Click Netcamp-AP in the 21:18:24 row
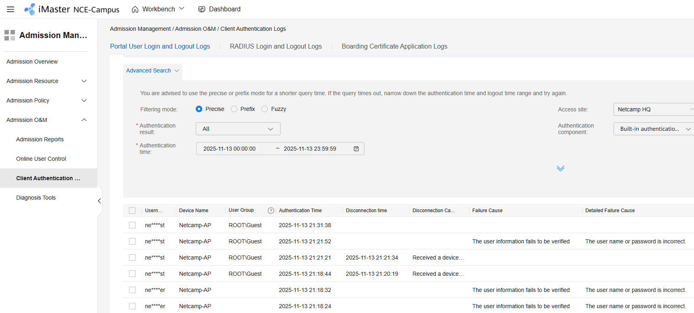 point(195,306)
